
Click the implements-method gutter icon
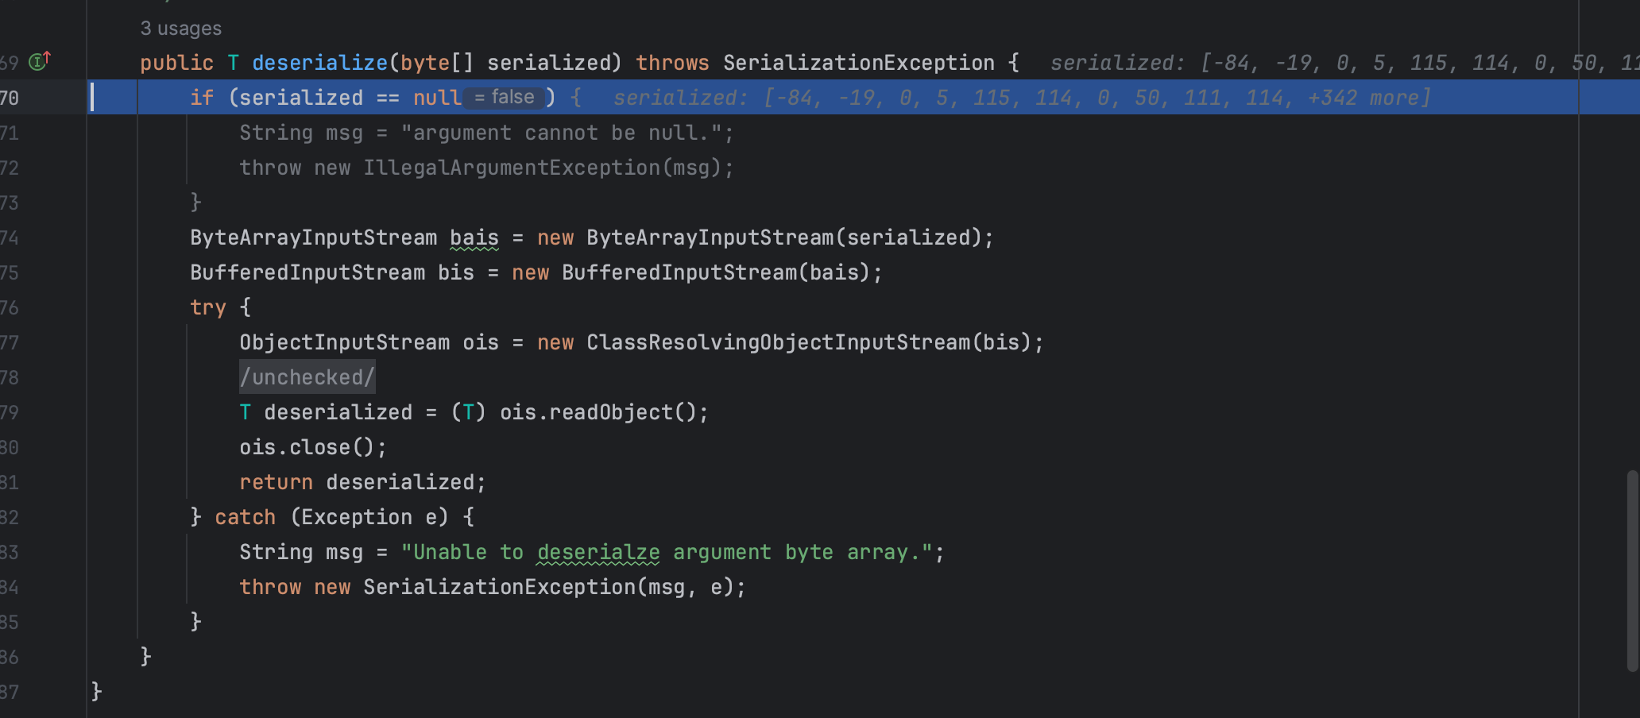[x=40, y=61]
